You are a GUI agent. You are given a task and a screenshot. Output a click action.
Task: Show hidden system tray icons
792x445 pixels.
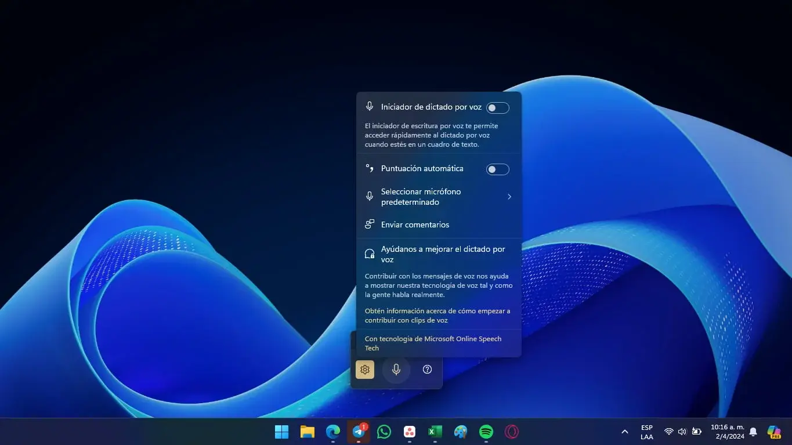(625, 432)
